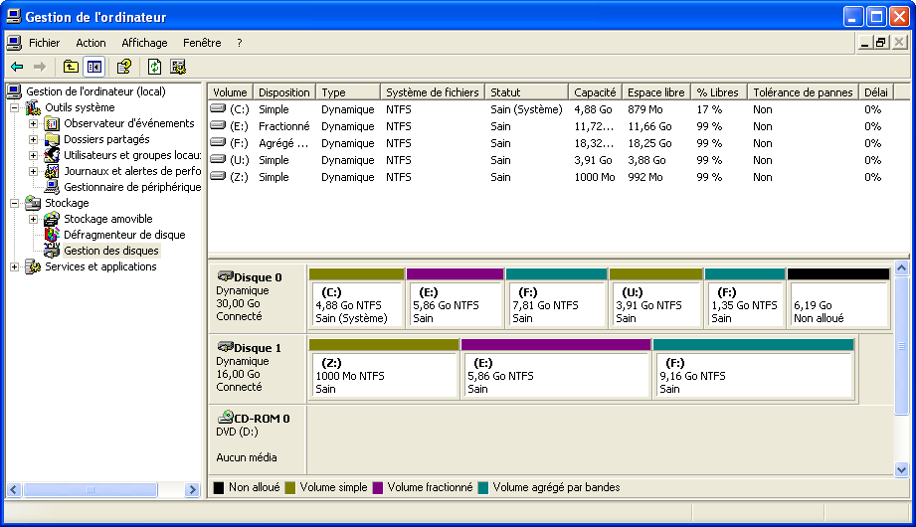Click the Refresh toolbar icon
The image size is (916, 527).
[154, 67]
